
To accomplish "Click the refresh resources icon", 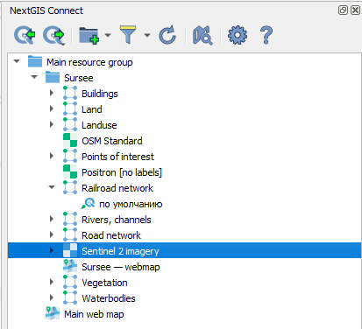I will 167,35.
